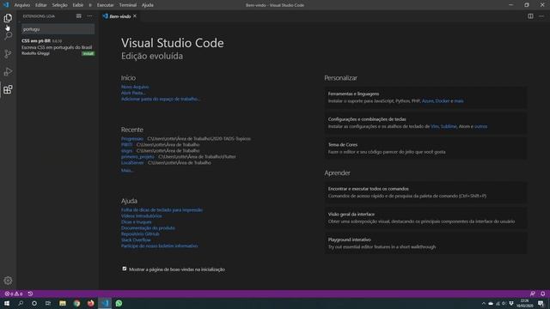Click the history icon in the status bar
The image size is (550, 309).
click(x=30, y=294)
